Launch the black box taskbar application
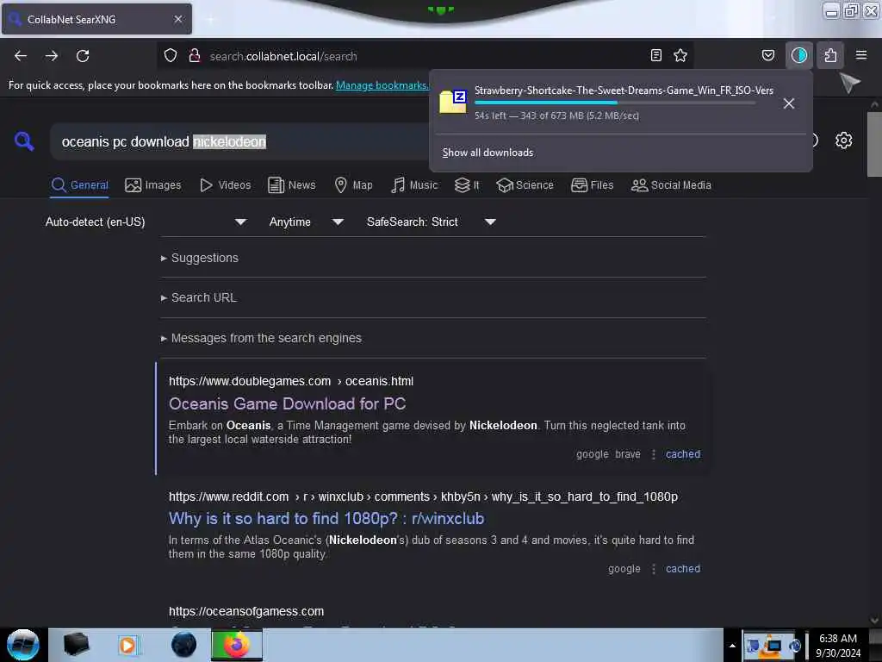The image size is (882, 662). tap(76, 645)
